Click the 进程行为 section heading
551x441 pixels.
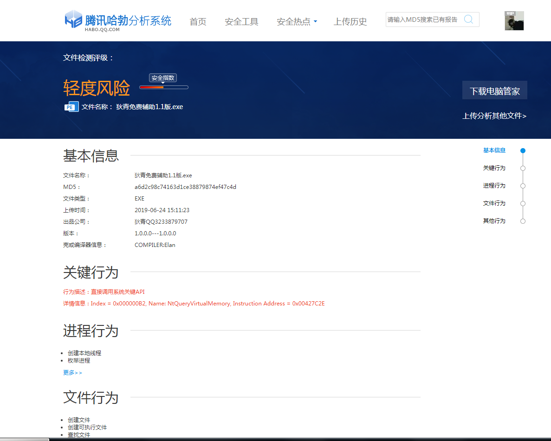point(91,331)
